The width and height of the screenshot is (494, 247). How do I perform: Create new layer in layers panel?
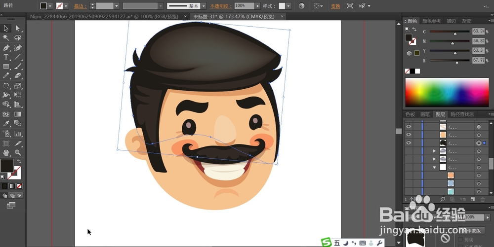473,199
